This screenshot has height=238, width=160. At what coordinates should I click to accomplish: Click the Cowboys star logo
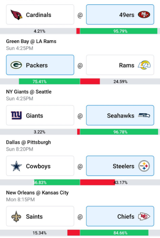tap(17, 166)
